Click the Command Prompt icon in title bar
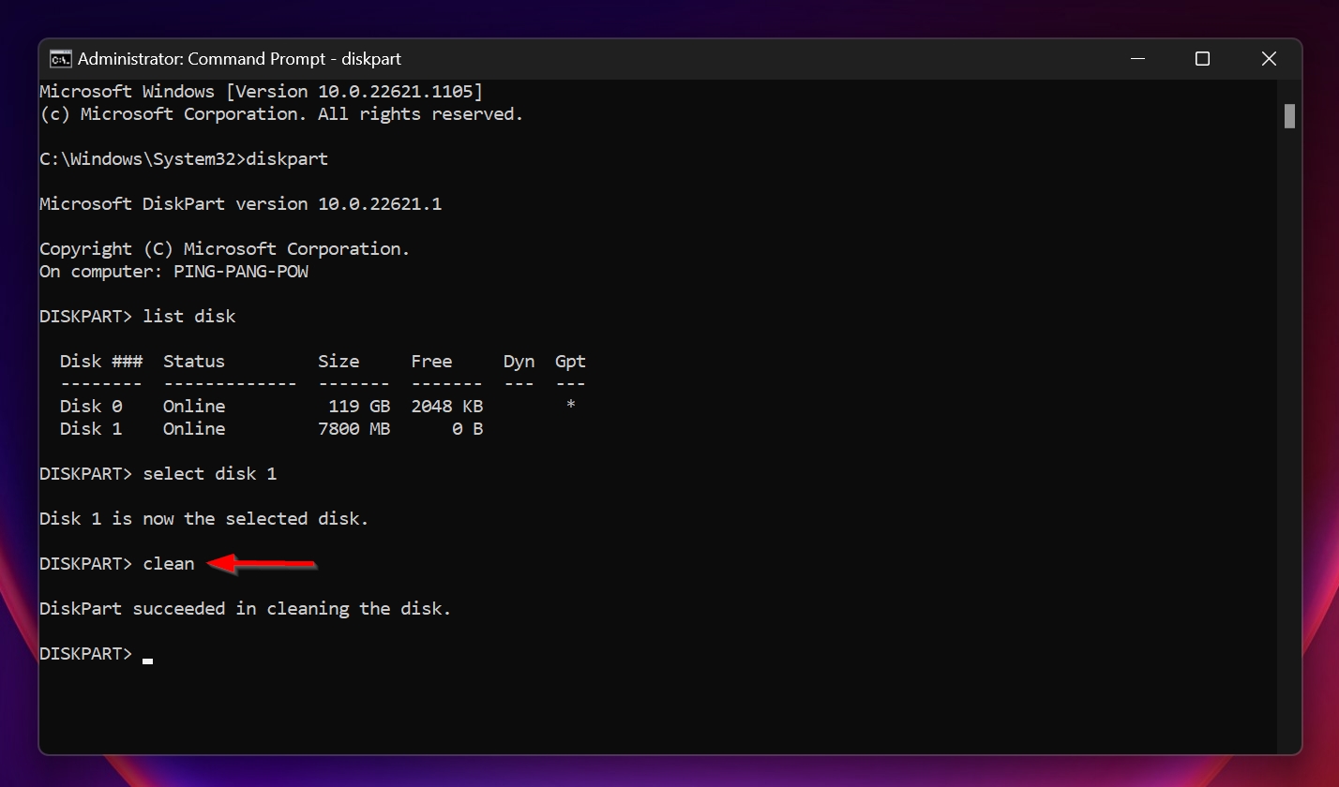The image size is (1339, 787). pos(60,59)
